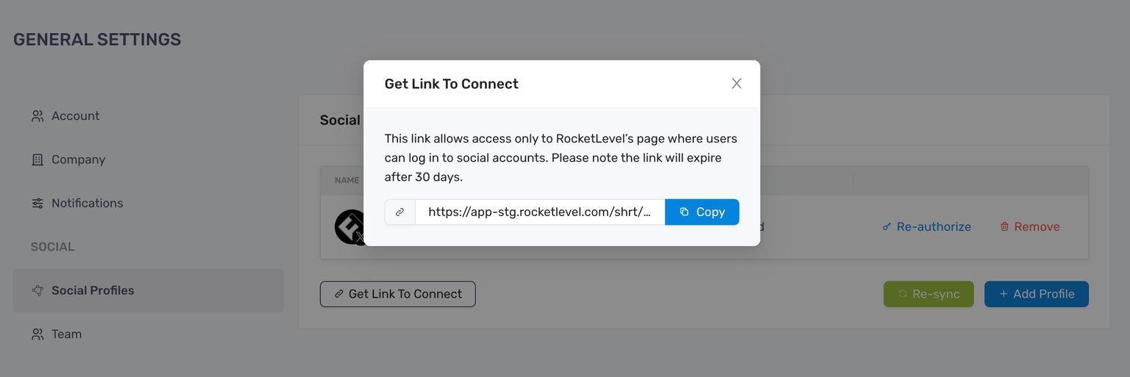Click the outlined Get Link To Connect button

point(397,294)
